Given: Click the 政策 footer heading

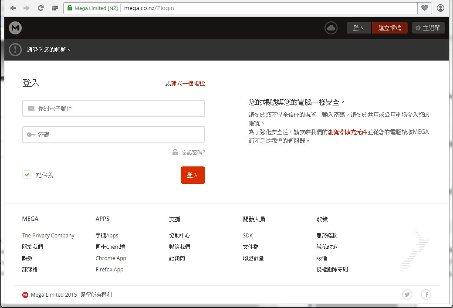Looking at the screenshot, I should coord(322,219).
